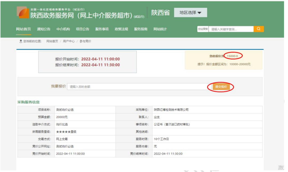Click the 交易方式 value 网上交易

point(62,139)
